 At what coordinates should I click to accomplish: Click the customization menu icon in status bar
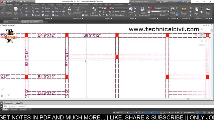tap(212, 113)
